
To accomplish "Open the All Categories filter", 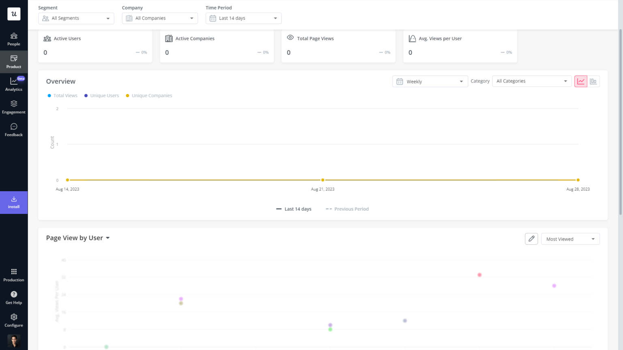I will click(x=531, y=81).
